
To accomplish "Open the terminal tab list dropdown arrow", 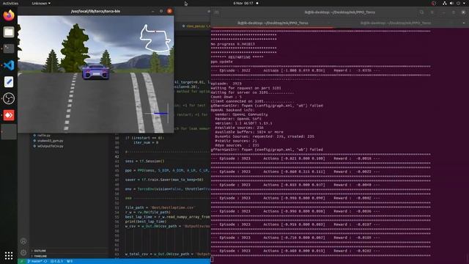I will point(464,23).
